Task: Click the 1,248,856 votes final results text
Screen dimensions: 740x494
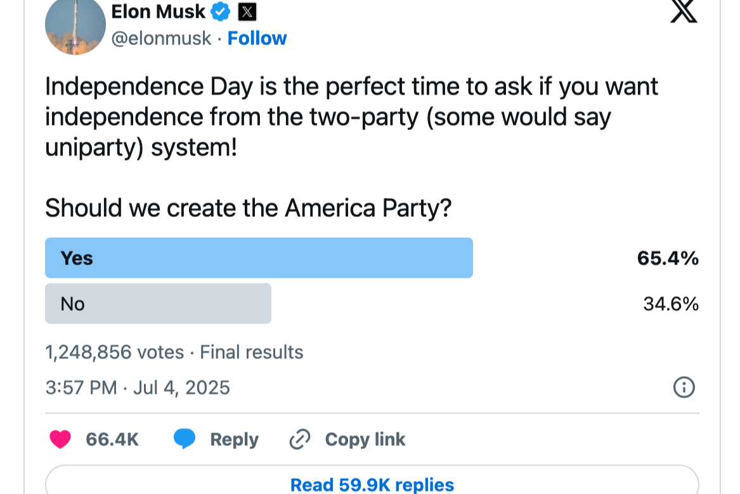Action: pos(174,352)
